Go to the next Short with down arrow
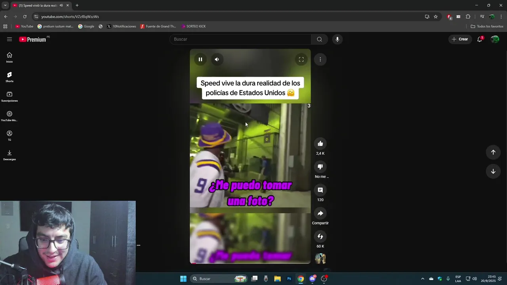Screen dimensions: 507x285 [493, 171]
